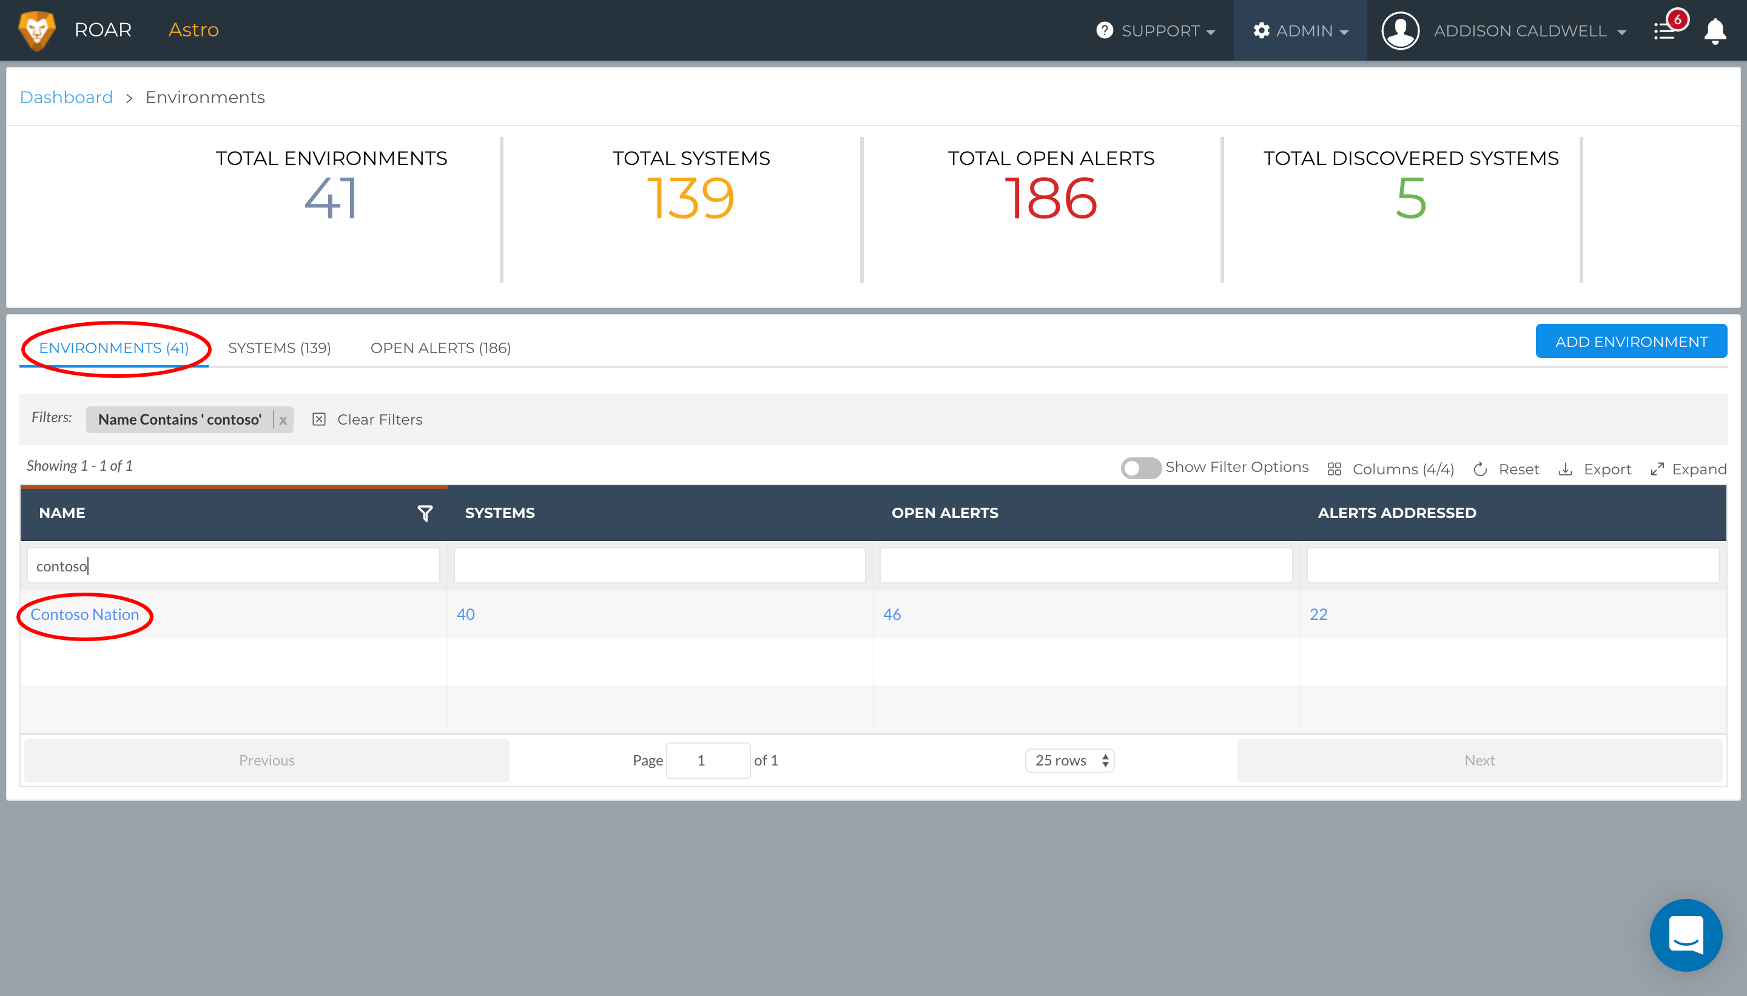
Task: Click the ROAR lion logo
Action: (x=37, y=30)
